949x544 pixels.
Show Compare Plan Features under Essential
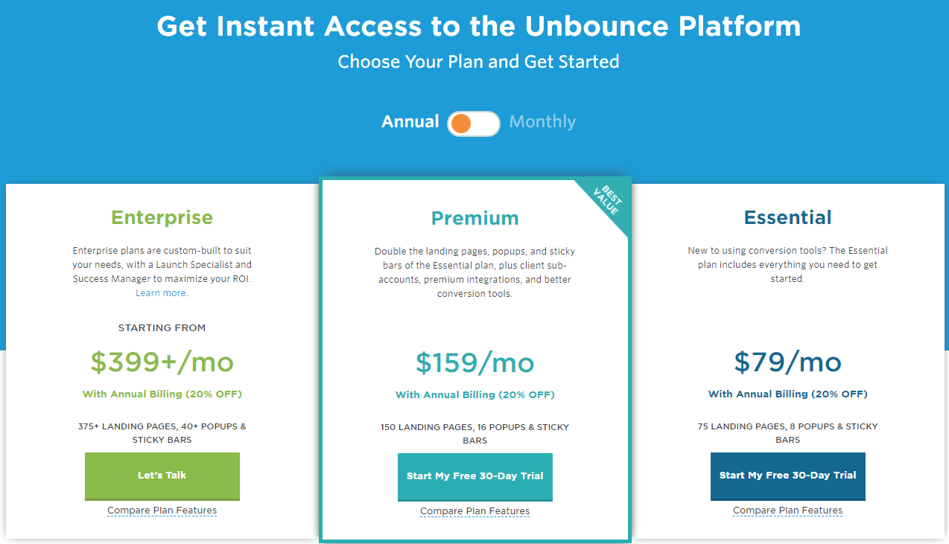click(787, 511)
